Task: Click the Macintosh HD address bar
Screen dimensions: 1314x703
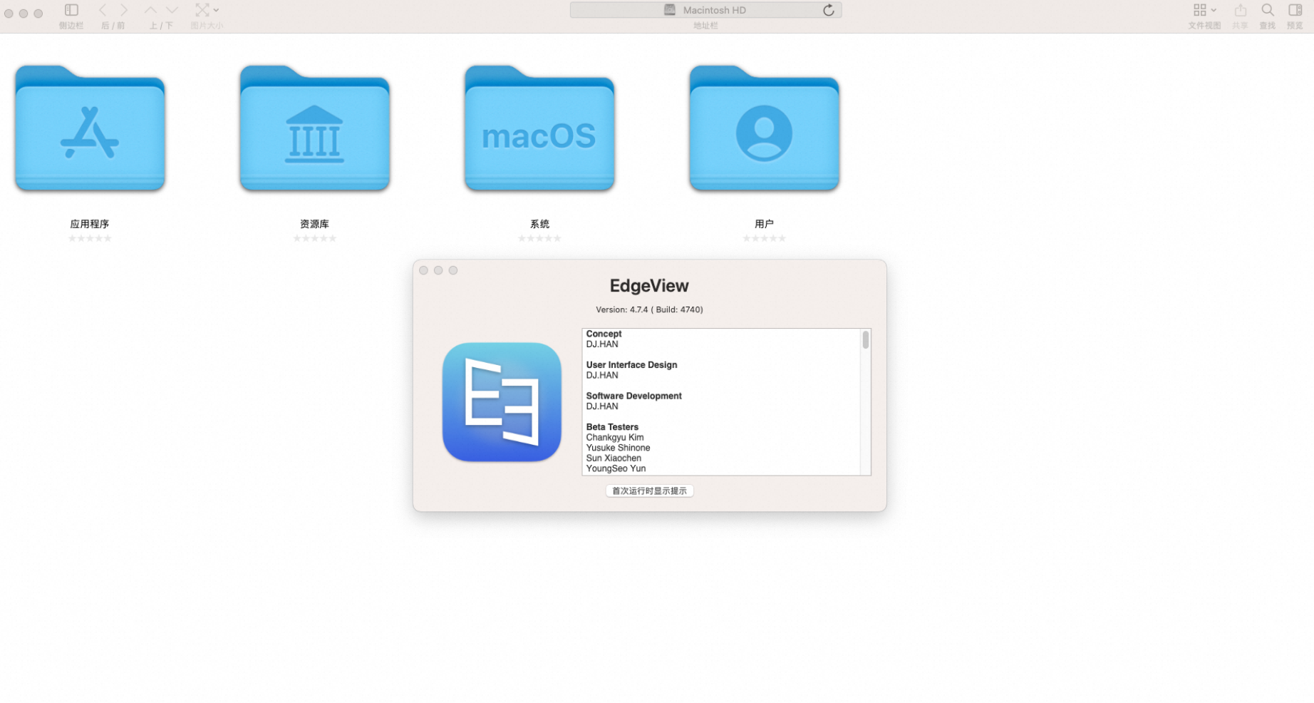Action: [705, 10]
